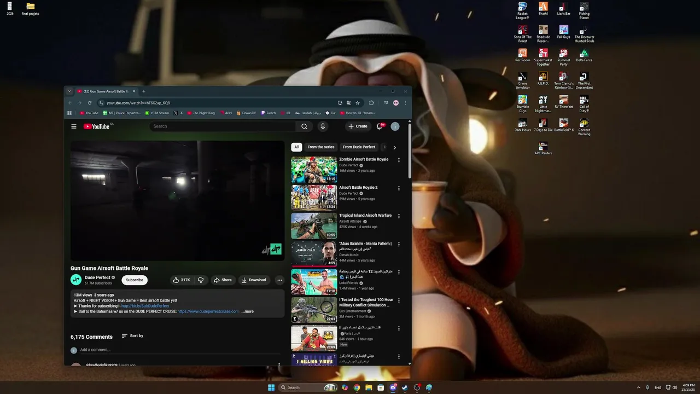The width and height of the screenshot is (700, 394).
Task: Open the more actions button beside Download
Action: 279,280
